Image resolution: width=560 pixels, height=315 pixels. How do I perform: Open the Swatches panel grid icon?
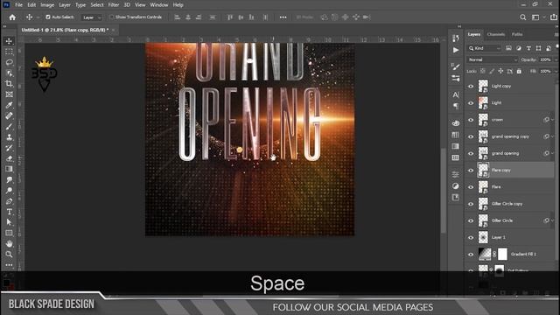point(456,135)
